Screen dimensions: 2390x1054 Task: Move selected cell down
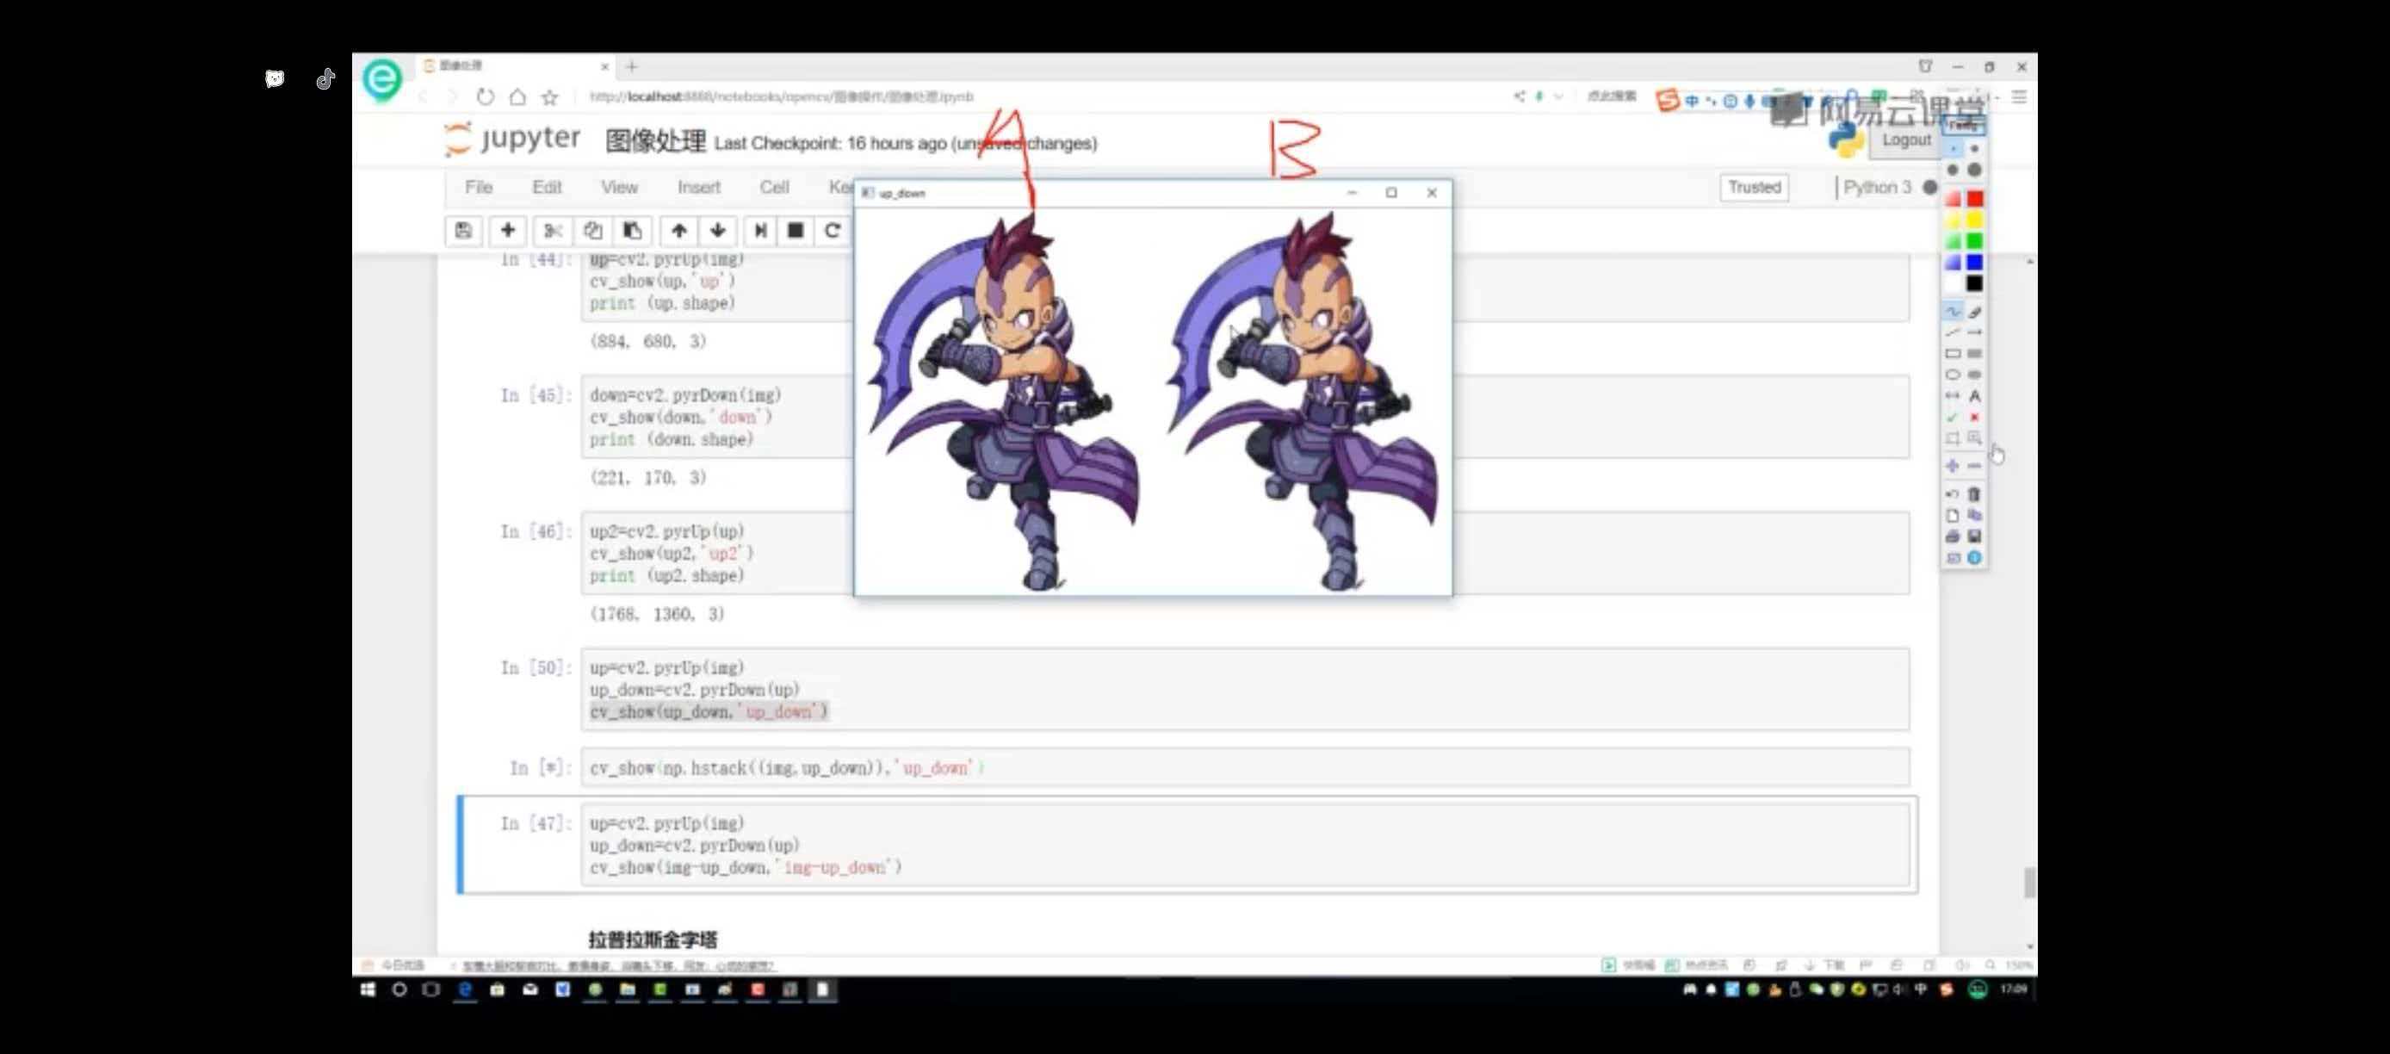point(718,230)
